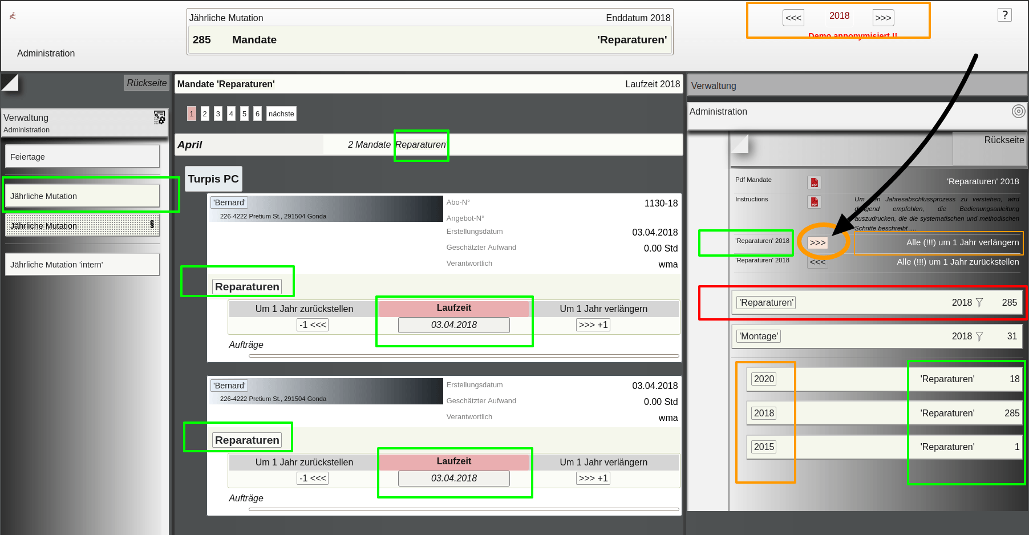Click the filter icon in 'Montage' 2018 row

979,337
